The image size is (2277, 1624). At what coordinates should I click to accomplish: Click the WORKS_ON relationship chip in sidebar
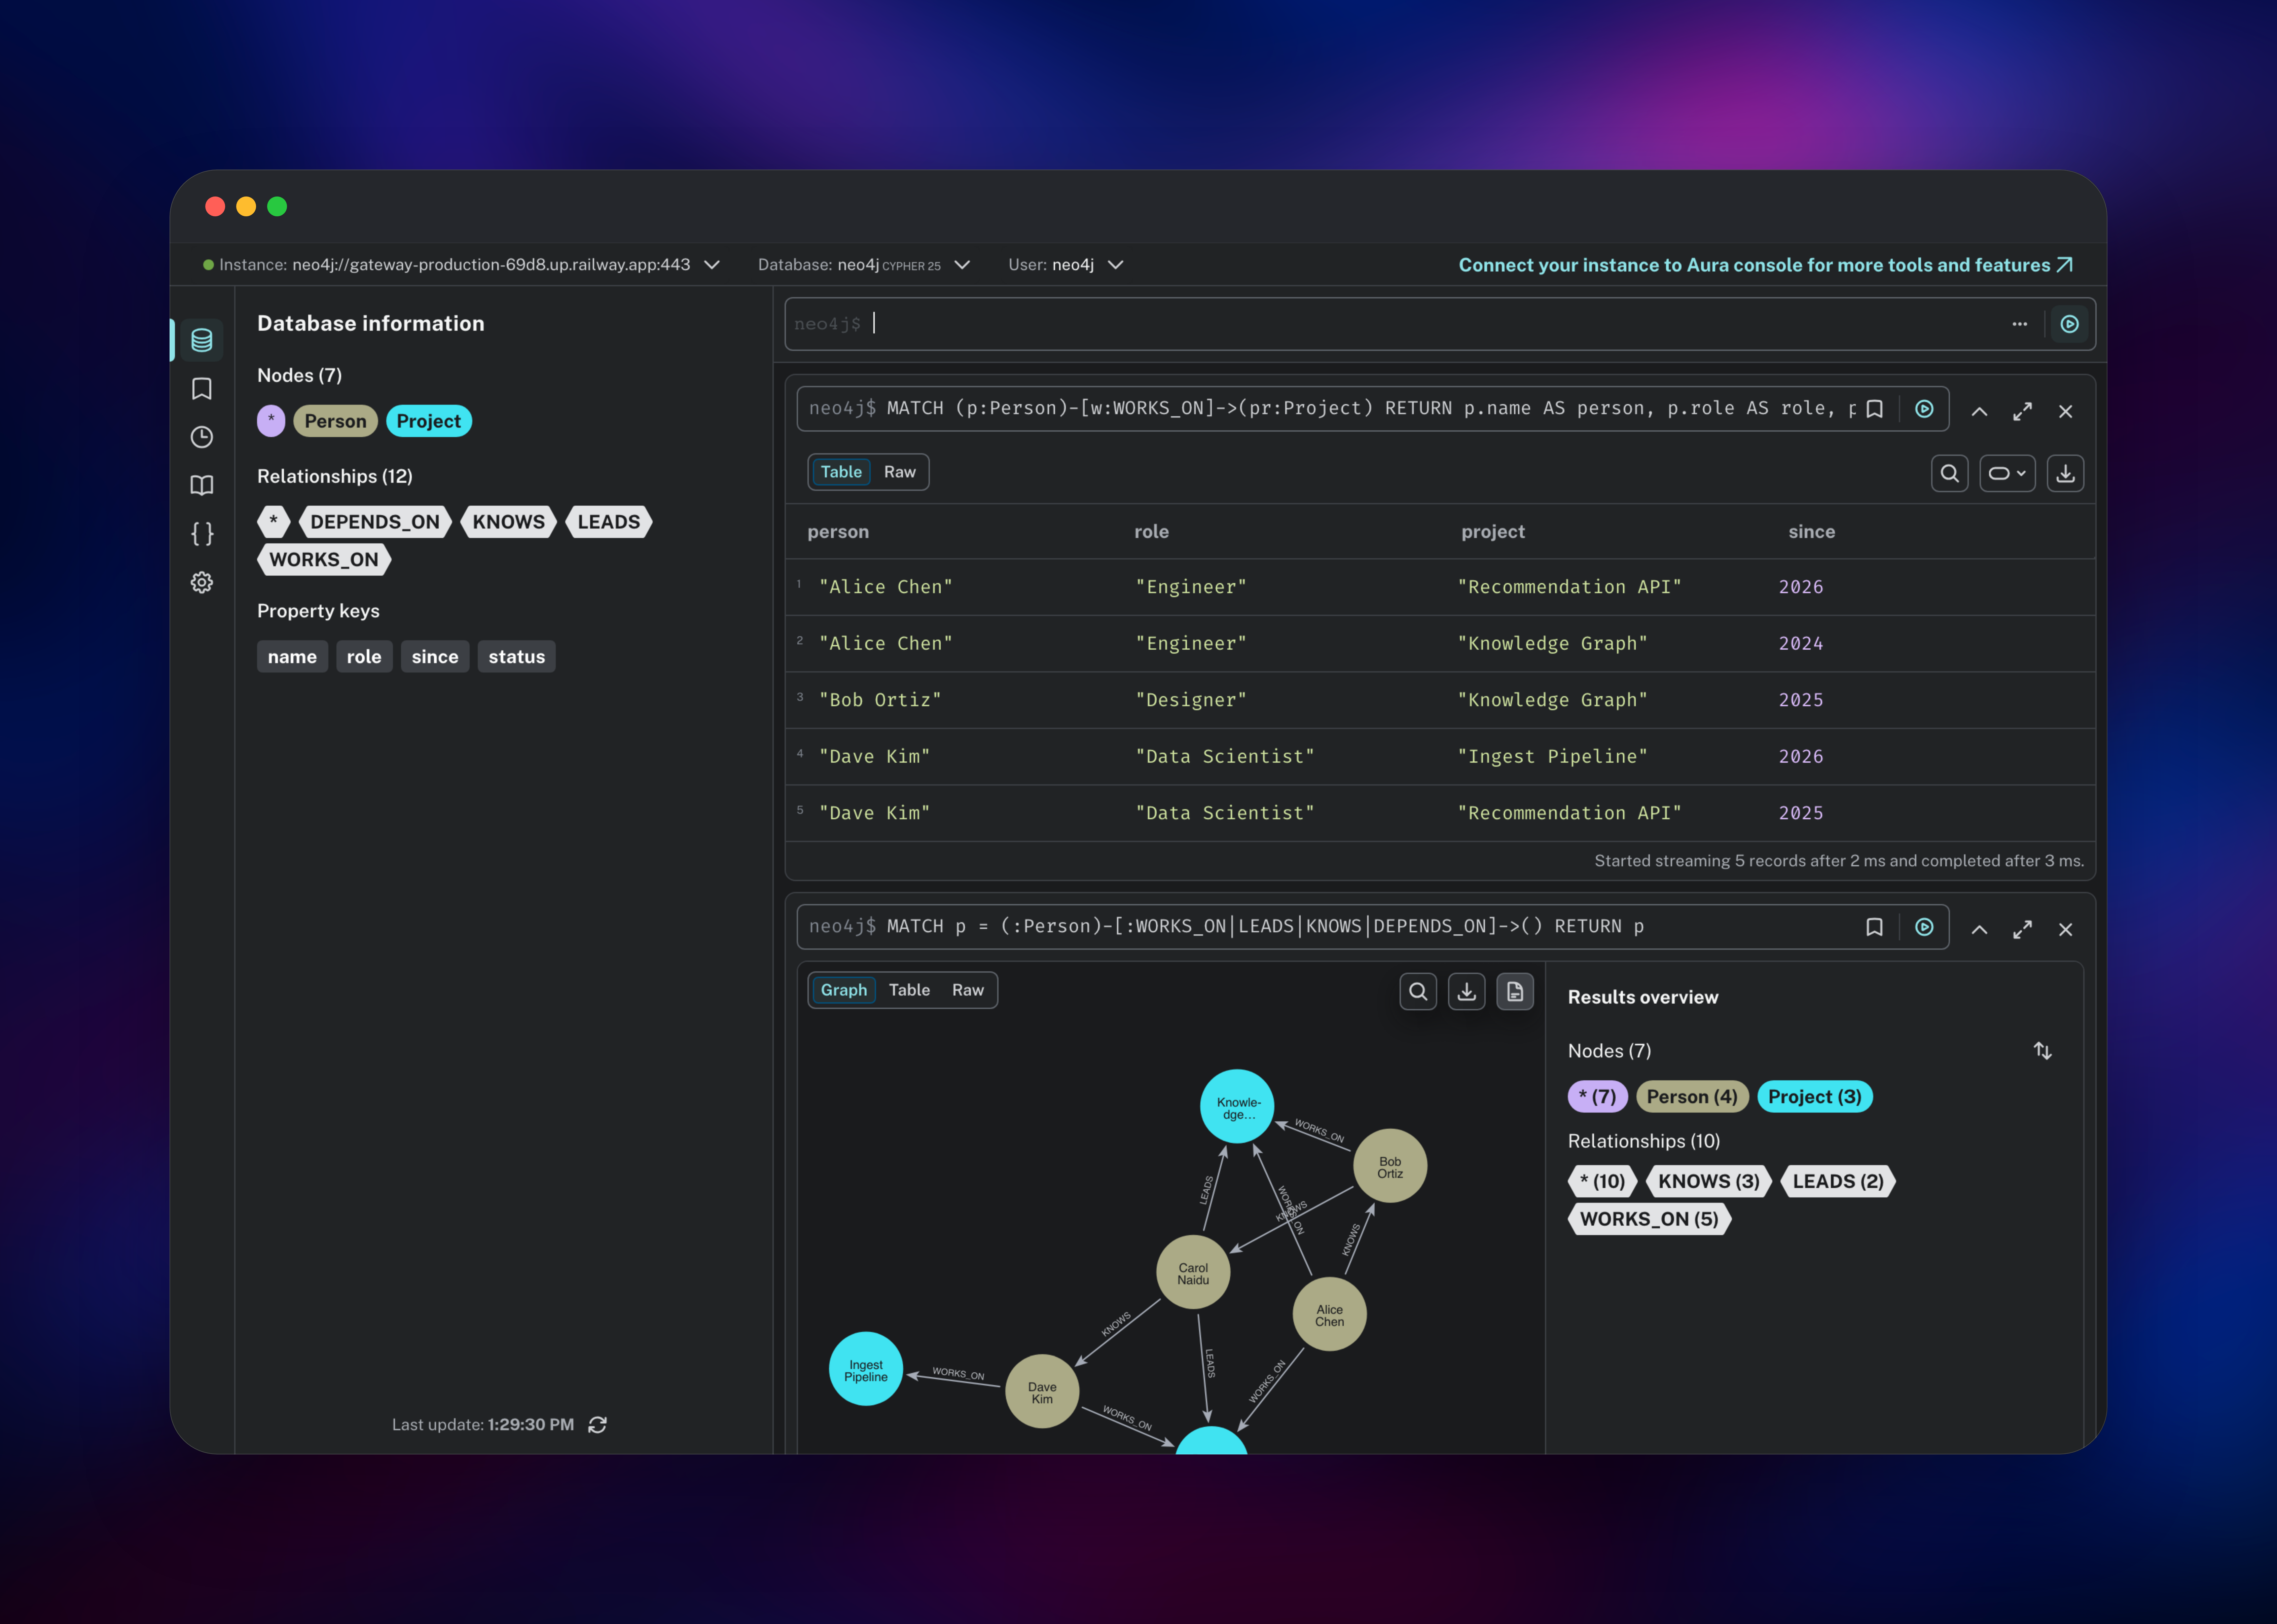pyautogui.click(x=324, y=560)
